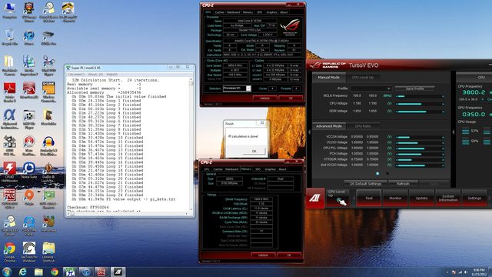Click the Windows Start orb
This screenshot has height=277, width=492.
coord(7,272)
